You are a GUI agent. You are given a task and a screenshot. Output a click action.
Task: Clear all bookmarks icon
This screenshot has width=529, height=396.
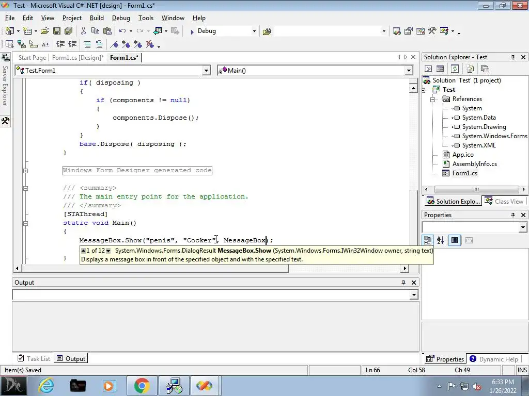click(150, 44)
